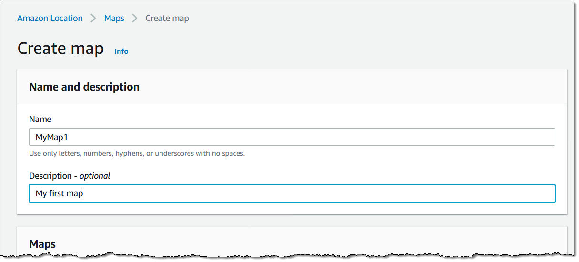Go to Maps via the breadcrumb
The height and width of the screenshot is (262, 579).
click(x=114, y=18)
